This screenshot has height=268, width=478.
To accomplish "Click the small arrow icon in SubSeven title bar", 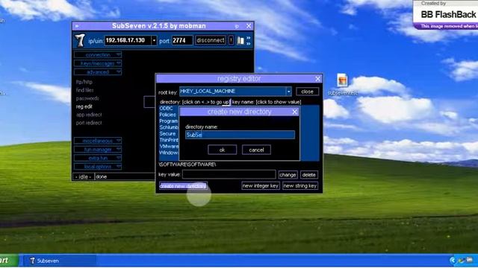I will [77, 26].
